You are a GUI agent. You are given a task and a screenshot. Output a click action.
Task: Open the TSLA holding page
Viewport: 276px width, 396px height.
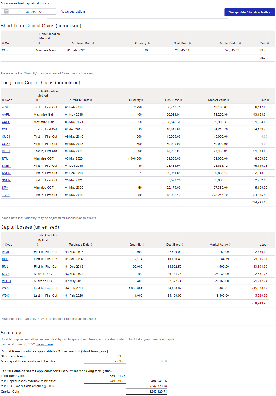[6, 195]
